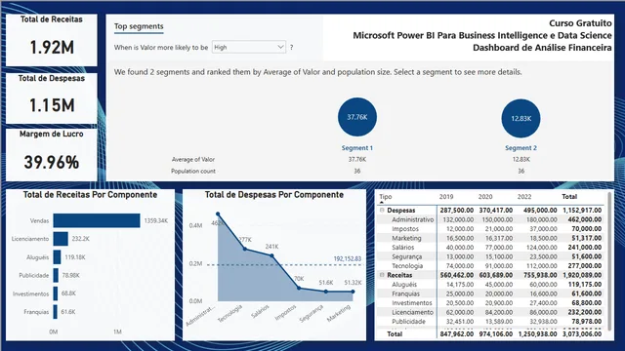This screenshot has width=625, height=351.
Task: Click the Tecnologia 277K data point
Action: click(245, 250)
